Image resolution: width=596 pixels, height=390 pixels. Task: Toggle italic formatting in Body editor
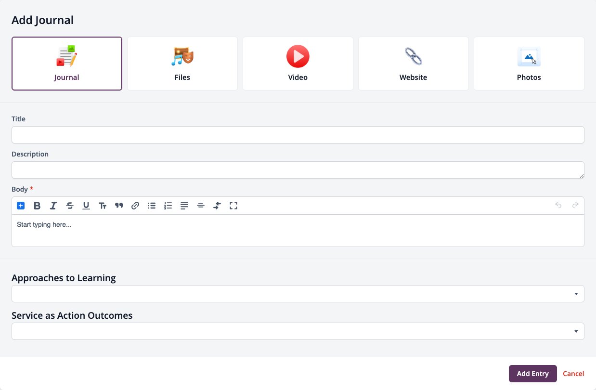click(53, 206)
